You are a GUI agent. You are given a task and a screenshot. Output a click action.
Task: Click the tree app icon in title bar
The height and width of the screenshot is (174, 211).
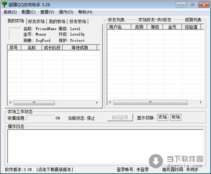tap(4, 5)
